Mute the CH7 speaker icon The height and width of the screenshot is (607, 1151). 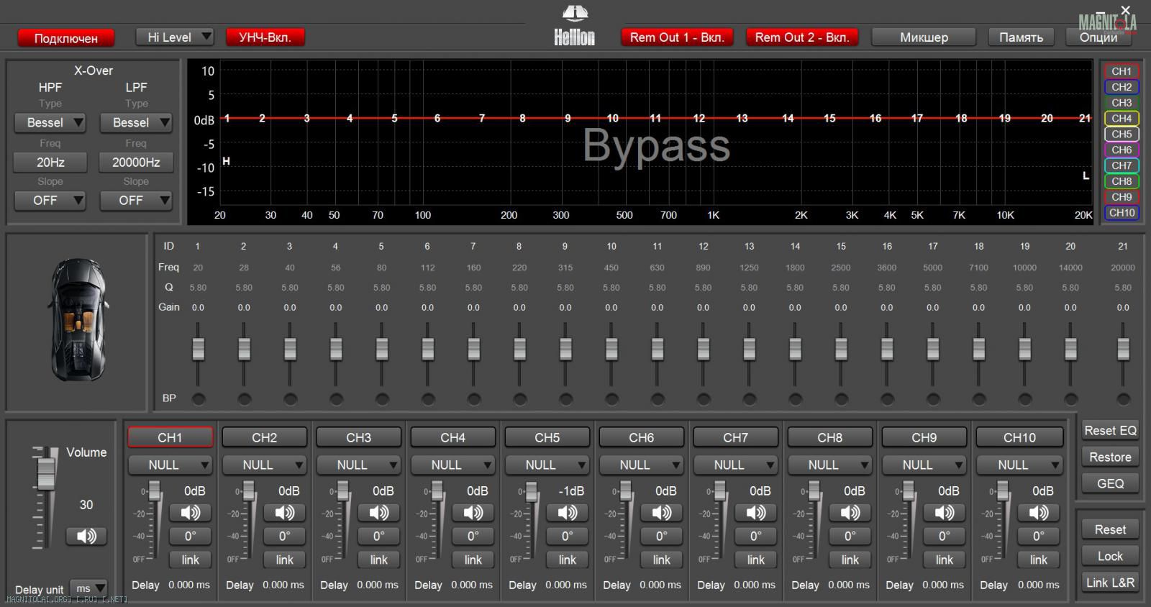[755, 513]
